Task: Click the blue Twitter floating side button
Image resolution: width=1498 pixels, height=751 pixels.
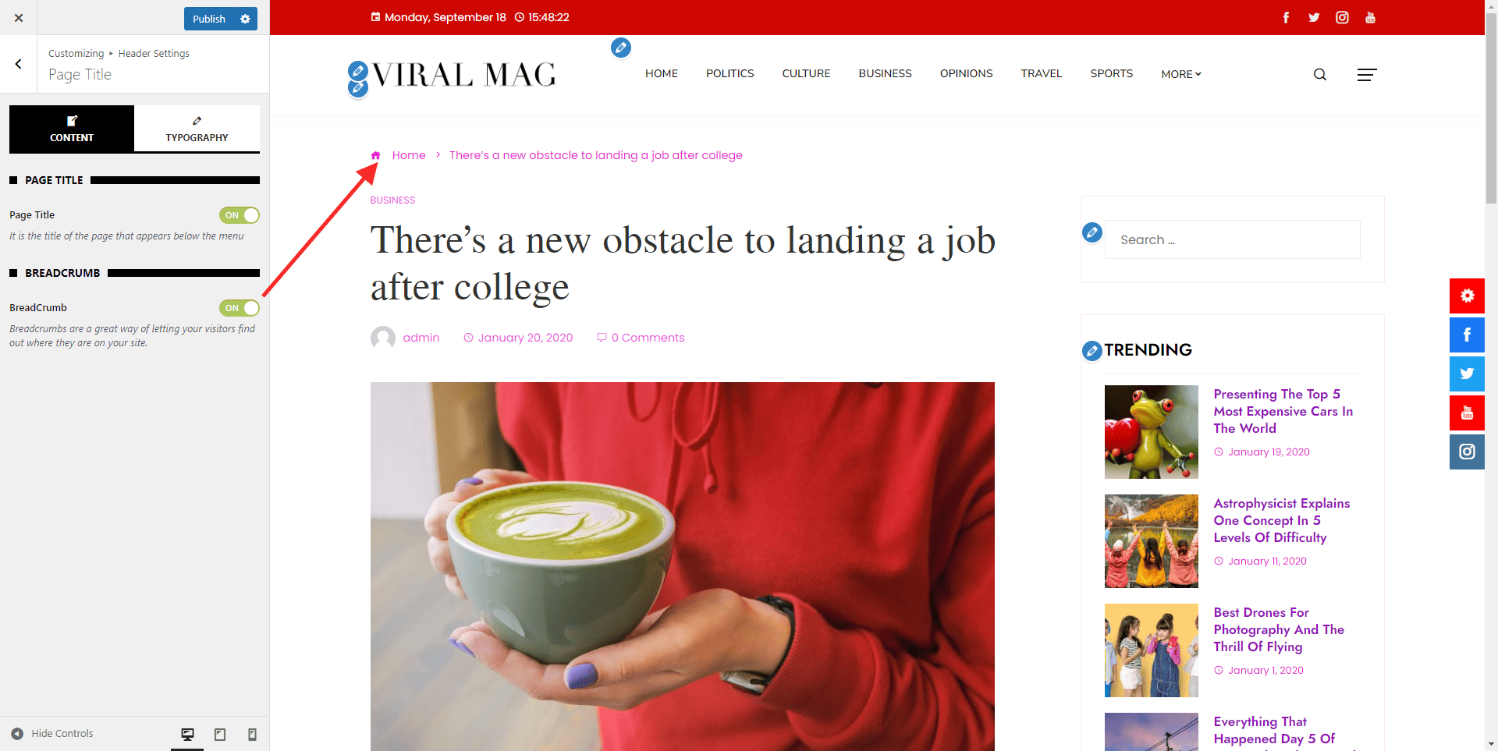Action: pyautogui.click(x=1467, y=374)
